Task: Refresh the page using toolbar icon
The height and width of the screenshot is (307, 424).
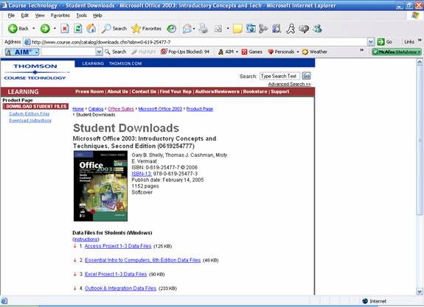Action: [78, 29]
